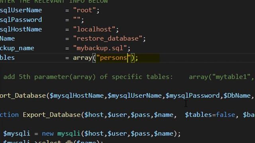Click the comment text "add 5th parameter(array)"
Screen dimensions: 255x143
coord(49,77)
